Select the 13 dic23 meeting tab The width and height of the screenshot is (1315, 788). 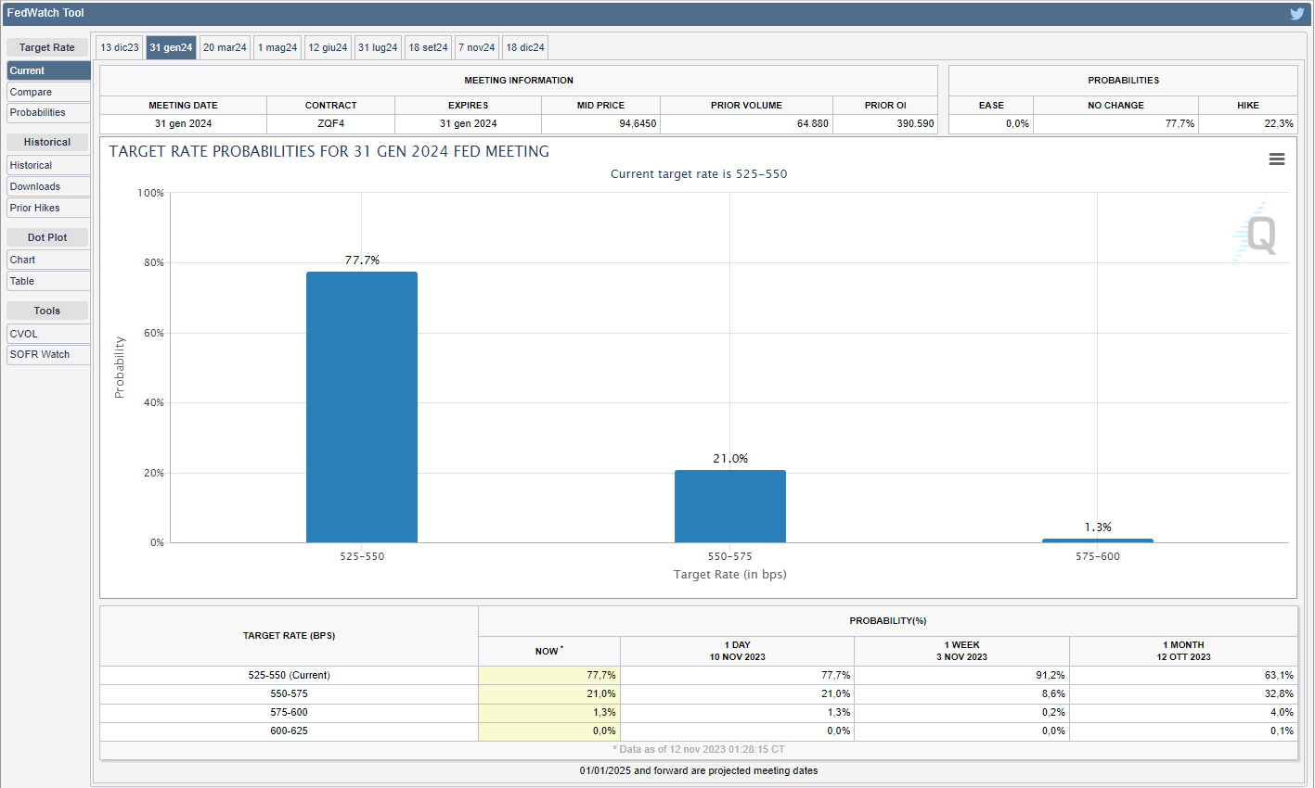click(x=120, y=47)
